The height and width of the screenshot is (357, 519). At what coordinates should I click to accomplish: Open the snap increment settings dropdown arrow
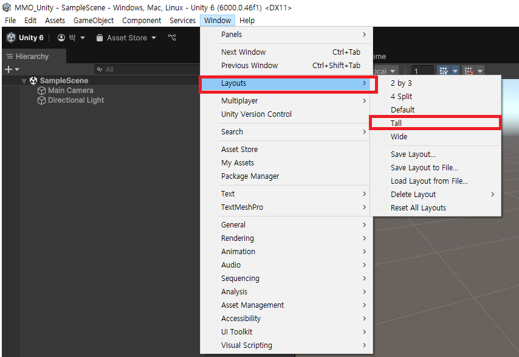coord(480,71)
